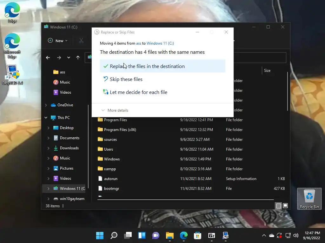Image resolution: width=325 pixels, height=243 pixels.
Task: Open 7-Zip from the taskbar
Action: coord(211,235)
